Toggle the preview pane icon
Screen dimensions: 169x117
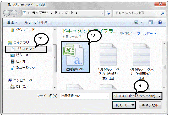[151, 22]
